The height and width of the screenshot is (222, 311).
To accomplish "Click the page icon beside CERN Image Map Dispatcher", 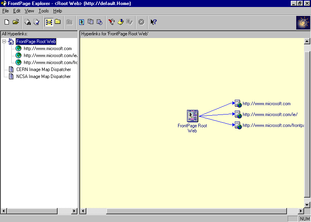I will 11,69.
